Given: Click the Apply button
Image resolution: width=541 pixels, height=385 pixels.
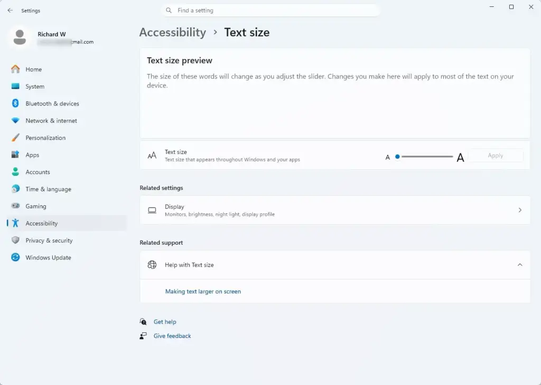Looking at the screenshot, I should click(496, 156).
